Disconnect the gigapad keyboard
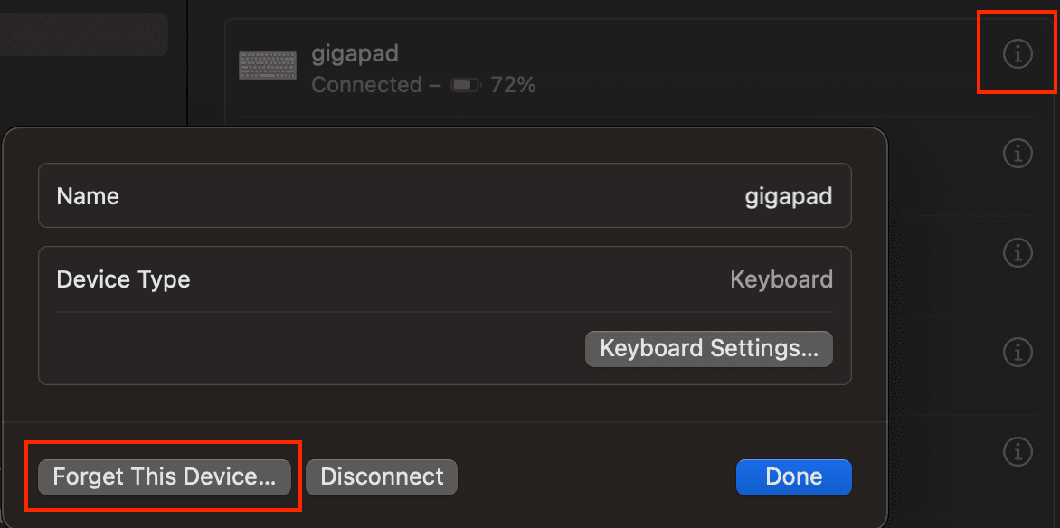The image size is (1060, 528). click(x=381, y=476)
